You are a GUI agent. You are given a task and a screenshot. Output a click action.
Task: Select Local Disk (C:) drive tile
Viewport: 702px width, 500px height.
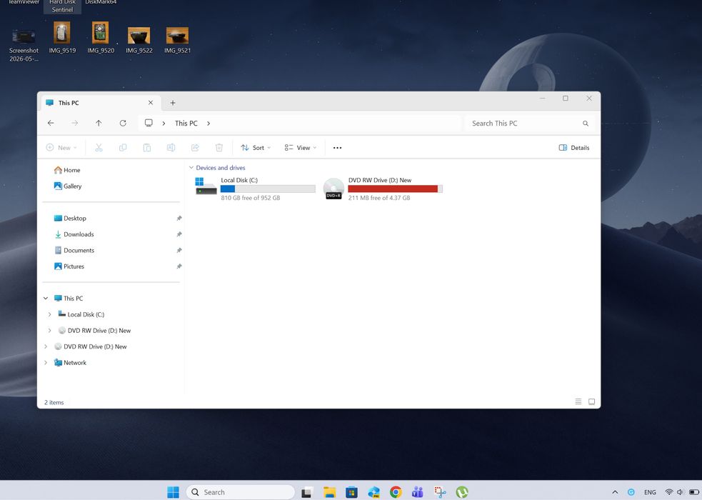255,189
